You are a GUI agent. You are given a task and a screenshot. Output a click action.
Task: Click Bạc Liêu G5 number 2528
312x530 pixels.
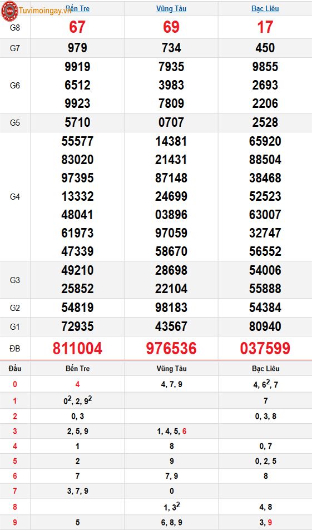[265, 122]
